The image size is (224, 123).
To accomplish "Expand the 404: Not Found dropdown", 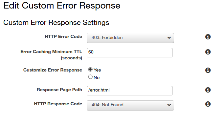I will click(130, 105).
